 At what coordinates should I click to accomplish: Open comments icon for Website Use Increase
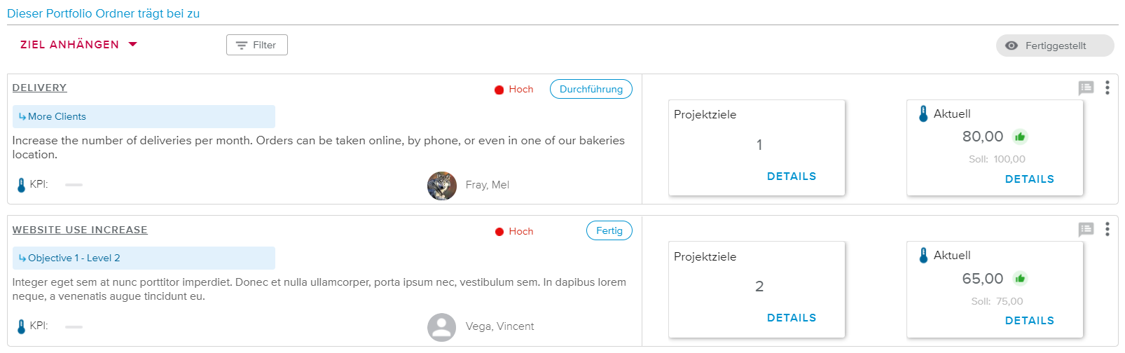1086,229
